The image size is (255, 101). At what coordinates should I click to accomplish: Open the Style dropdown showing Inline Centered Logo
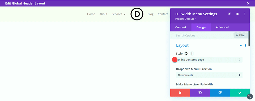(x=209, y=60)
